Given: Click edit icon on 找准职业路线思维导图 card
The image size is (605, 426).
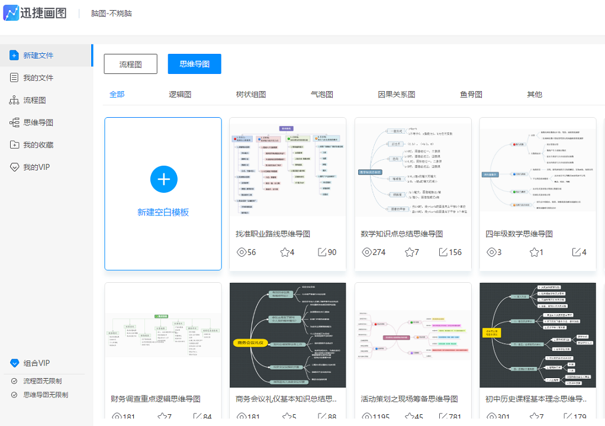Looking at the screenshot, I should 322,252.
